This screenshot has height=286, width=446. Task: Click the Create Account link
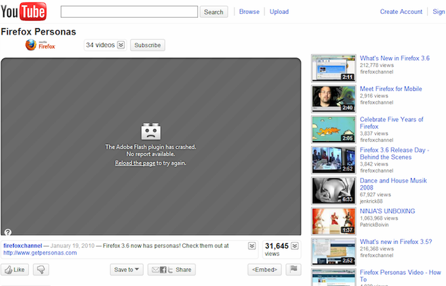[401, 12]
